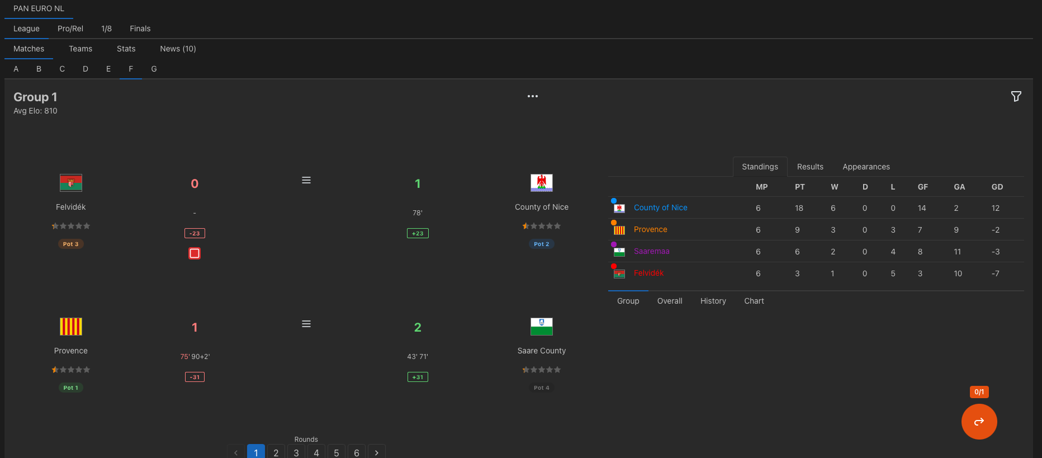The image size is (1042, 458).
Task: Click the 0/1 counter badge
Action: pyautogui.click(x=979, y=392)
